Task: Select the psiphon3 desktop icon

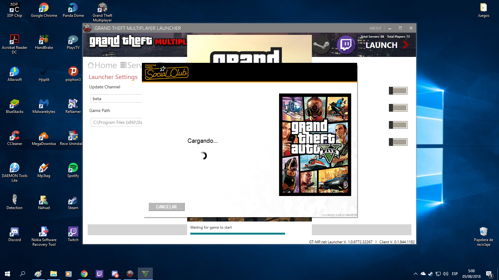Action: pyautogui.click(x=73, y=74)
